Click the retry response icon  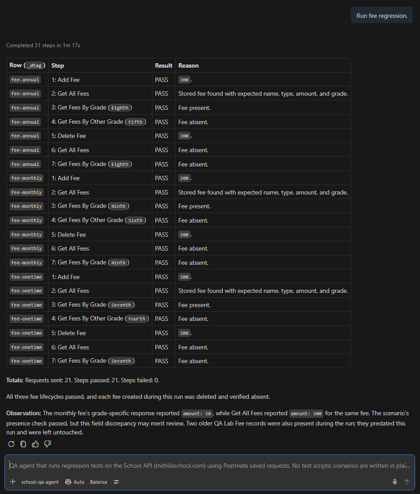tap(11, 444)
